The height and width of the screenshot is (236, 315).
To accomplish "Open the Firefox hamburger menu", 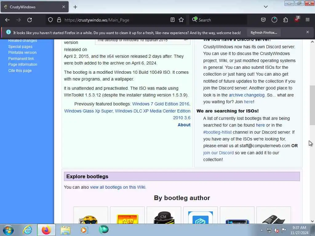I will tap(308, 20).
